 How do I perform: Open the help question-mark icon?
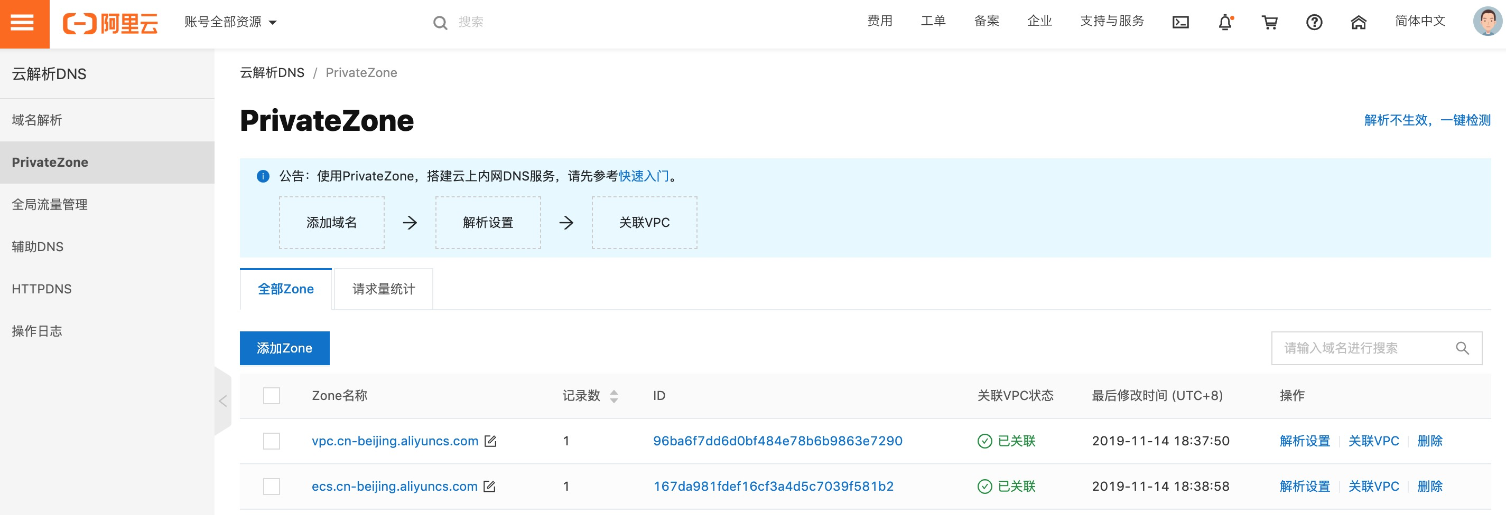tap(1314, 22)
